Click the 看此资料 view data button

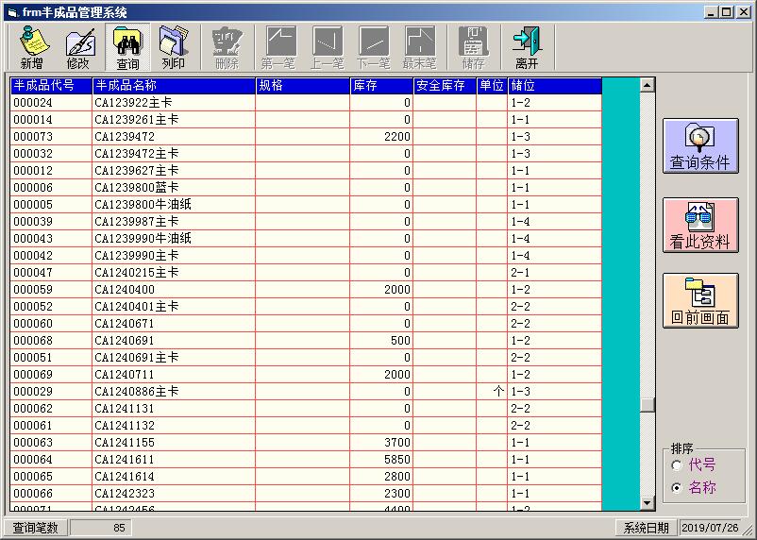[x=700, y=225]
